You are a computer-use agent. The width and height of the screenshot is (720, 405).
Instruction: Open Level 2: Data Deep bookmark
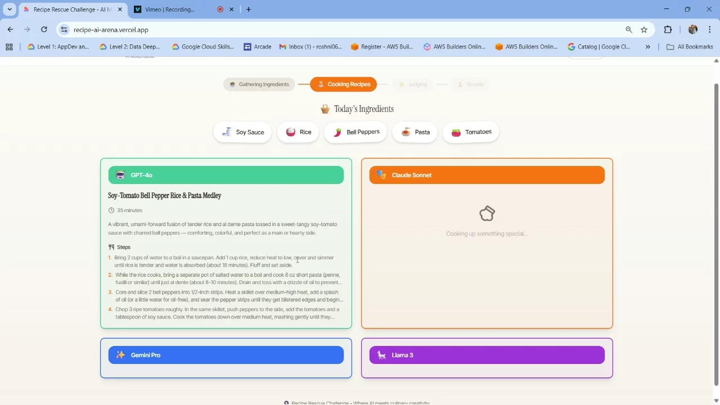coord(130,47)
